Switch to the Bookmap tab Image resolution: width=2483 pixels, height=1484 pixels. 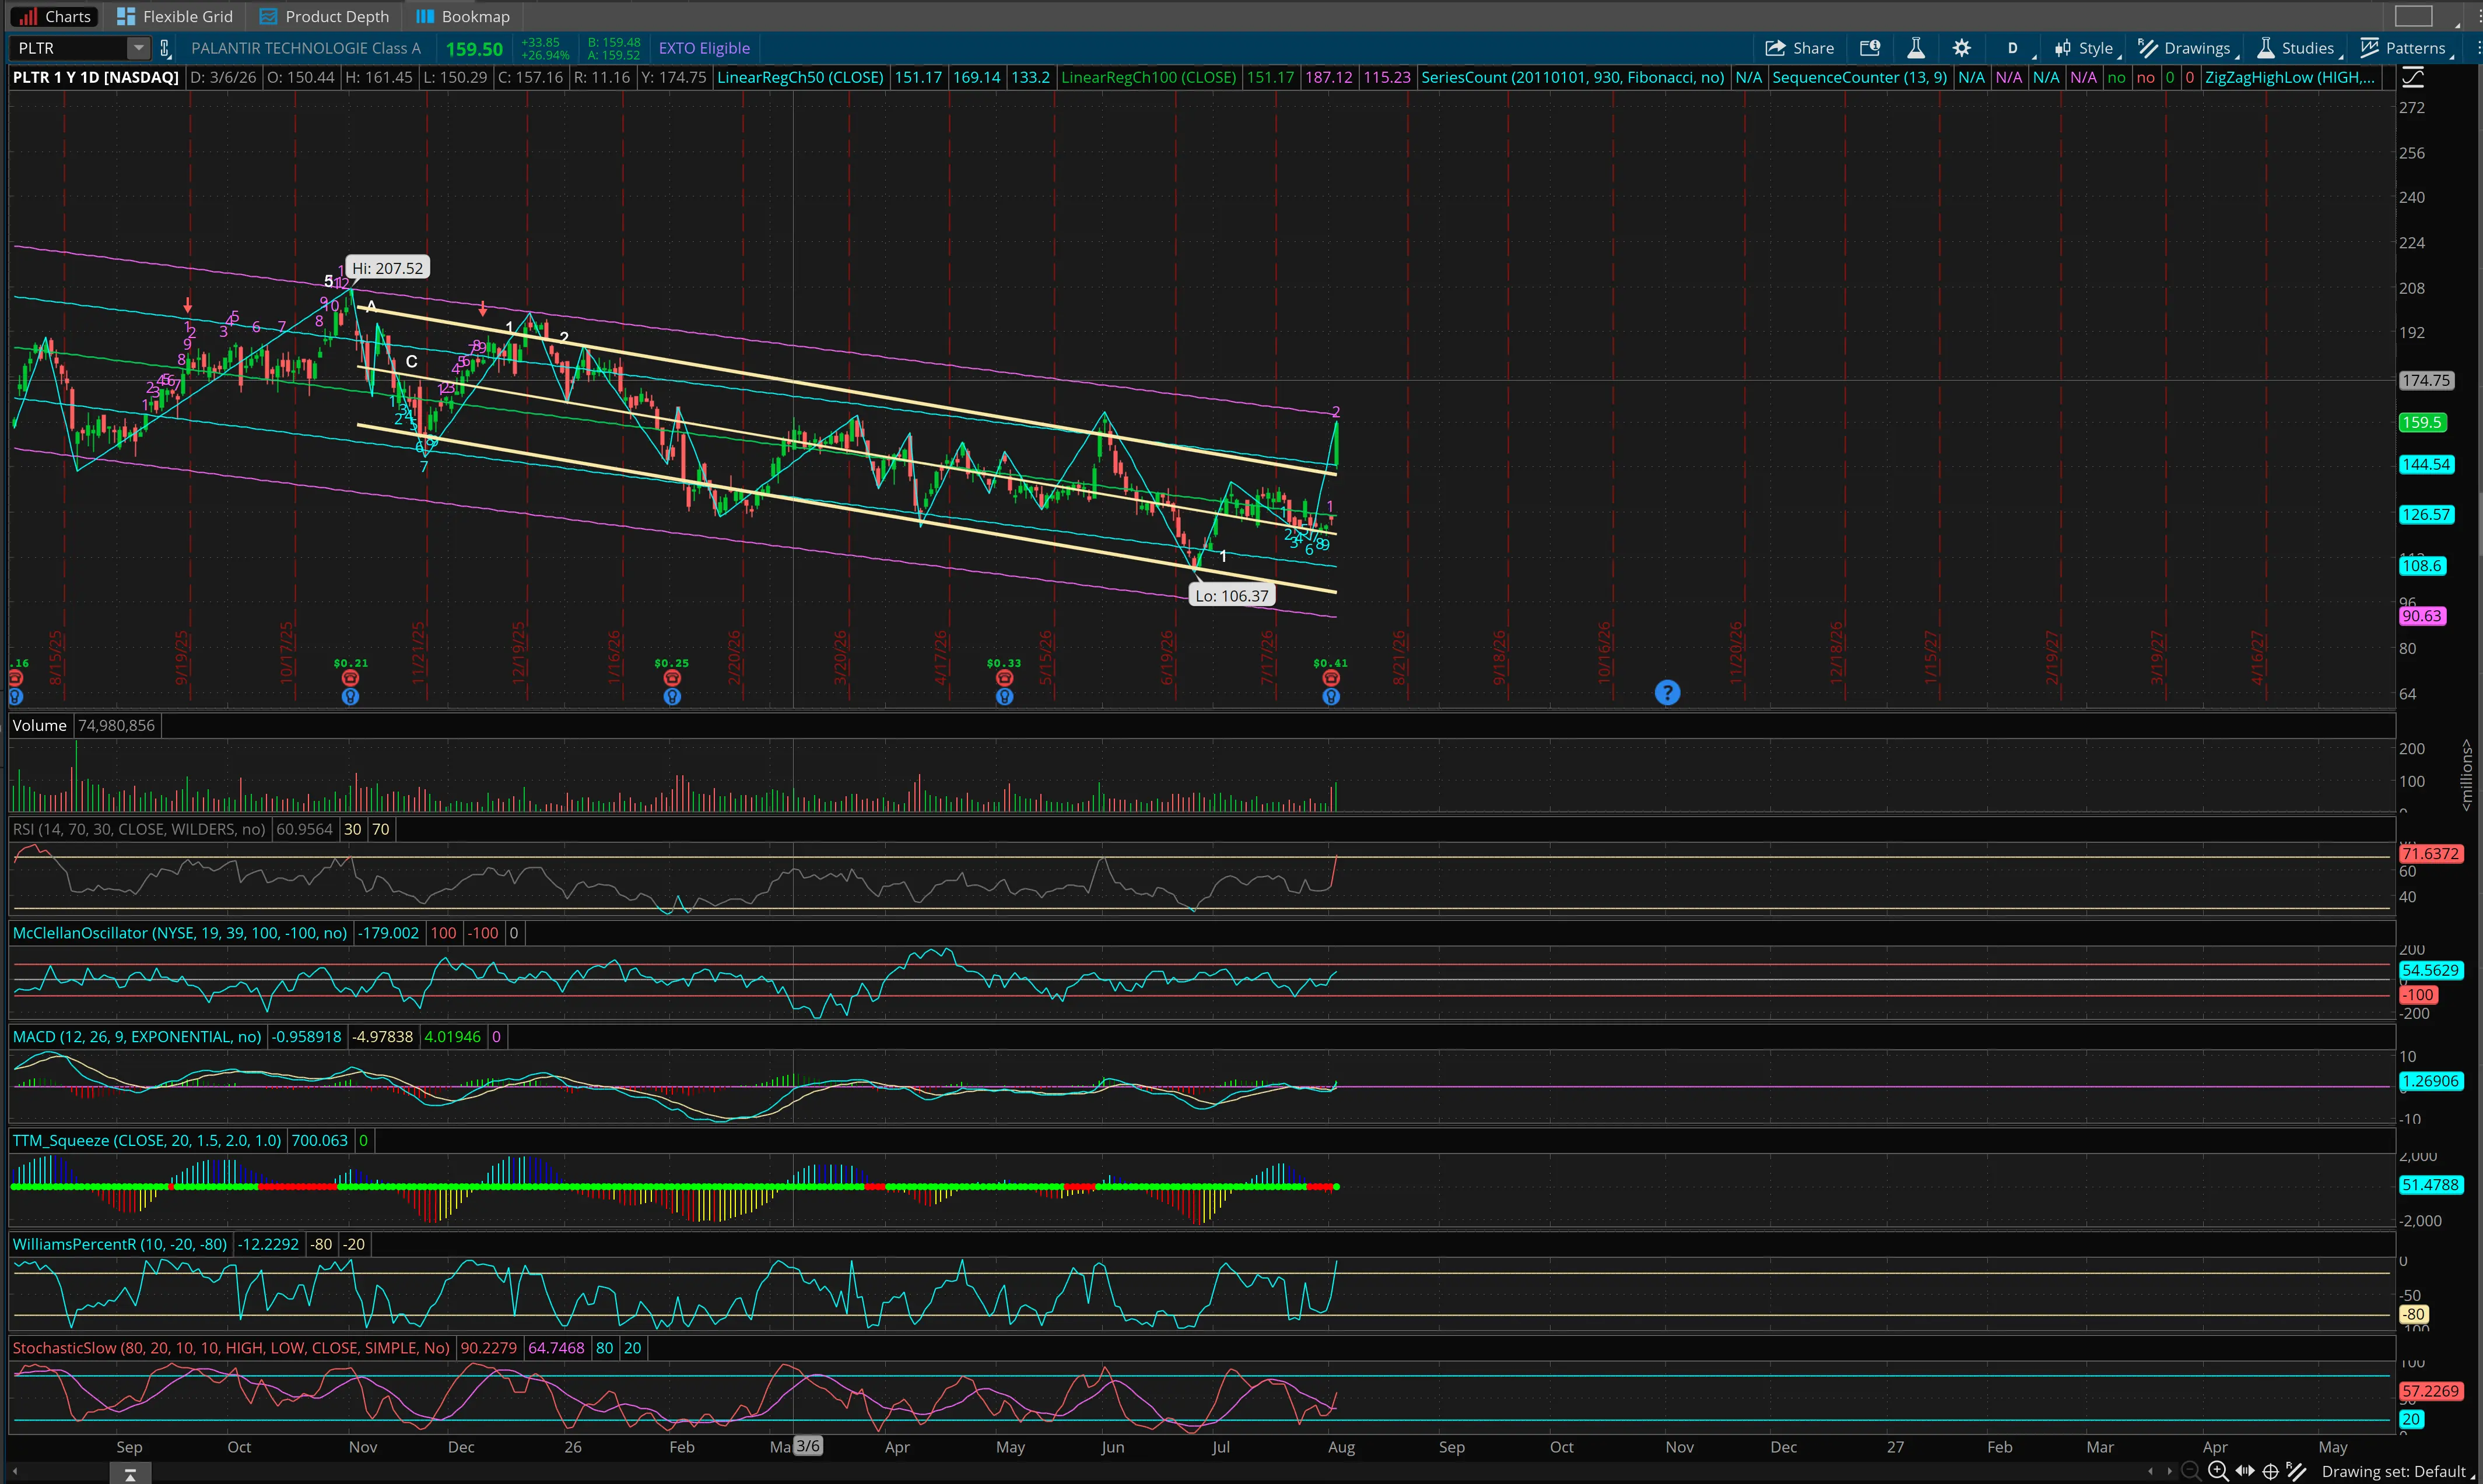[463, 16]
